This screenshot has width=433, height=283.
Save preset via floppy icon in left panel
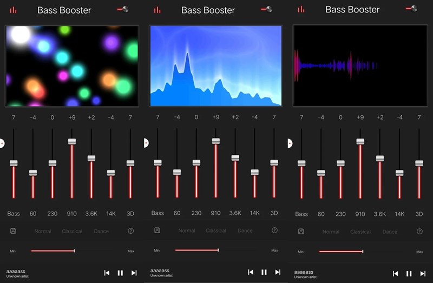pyautogui.click(x=13, y=231)
